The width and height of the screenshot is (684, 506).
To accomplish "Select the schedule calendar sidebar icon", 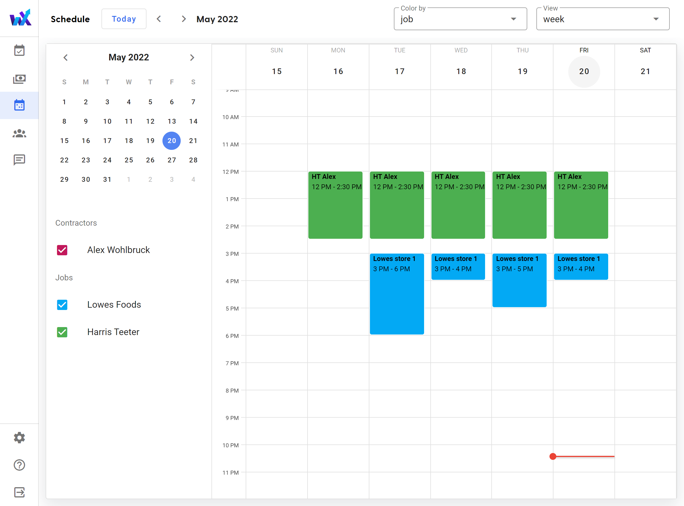I will coord(19,105).
